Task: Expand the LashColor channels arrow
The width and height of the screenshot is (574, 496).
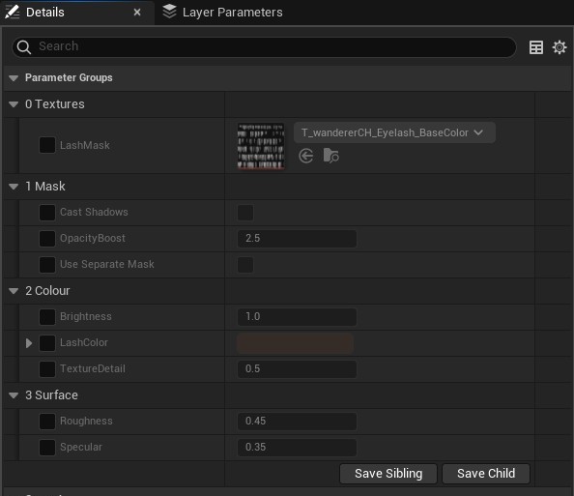Action: 29,343
